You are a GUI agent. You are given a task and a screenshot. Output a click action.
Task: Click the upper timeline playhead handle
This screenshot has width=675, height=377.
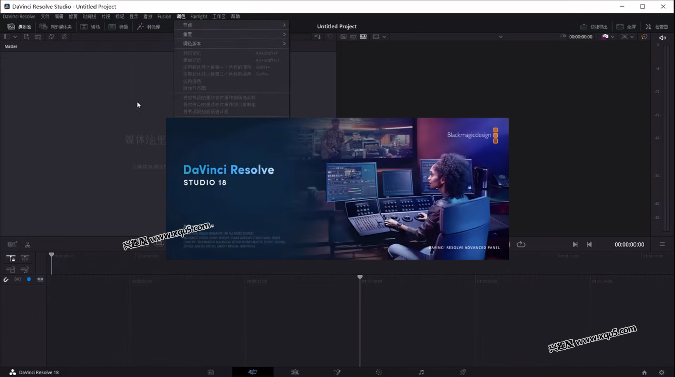coord(51,255)
